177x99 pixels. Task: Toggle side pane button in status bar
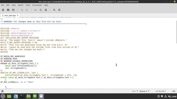pos(2,91)
